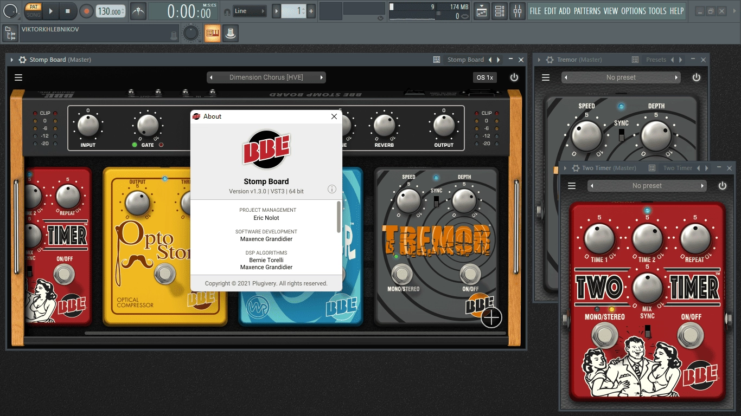The image size is (741, 416).
Task: Toggle Two Timer window power button
Action: (x=722, y=186)
